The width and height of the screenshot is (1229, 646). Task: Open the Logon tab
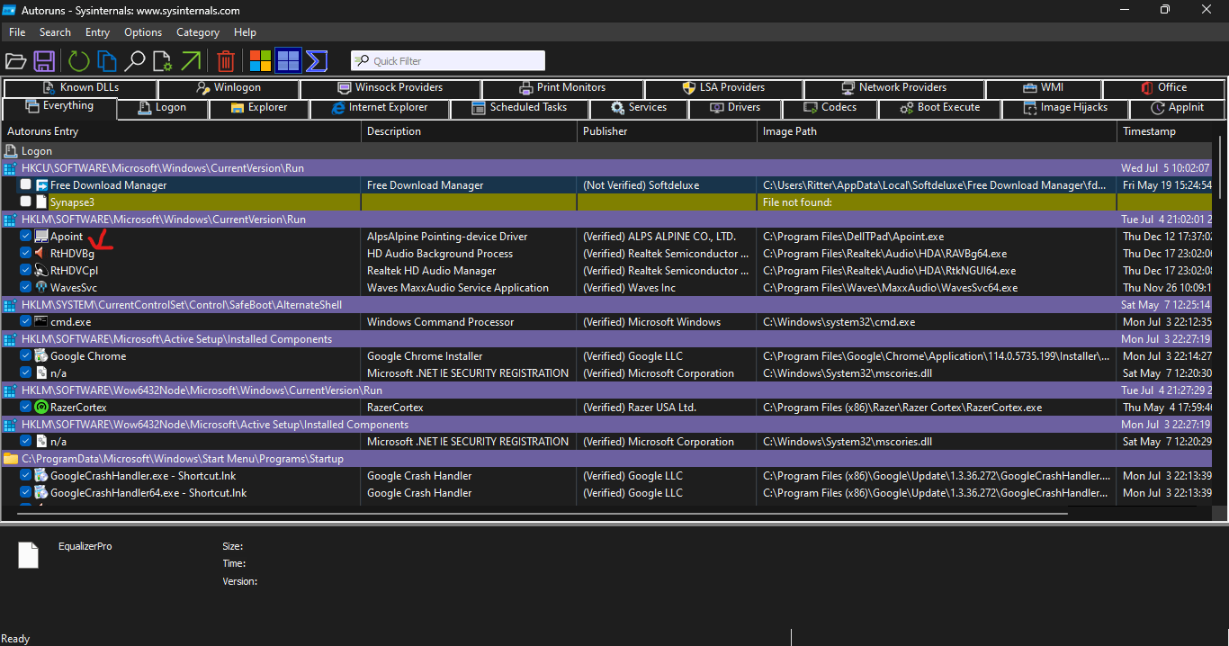163,107
